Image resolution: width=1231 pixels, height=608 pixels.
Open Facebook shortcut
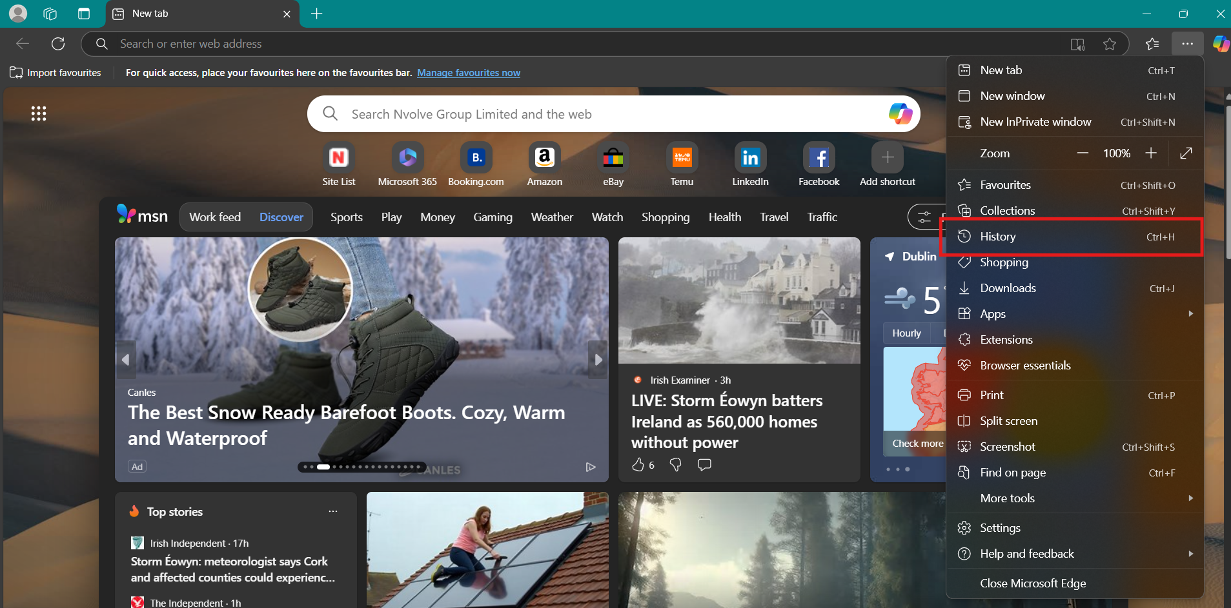pyautogui.click(x=819, y=165)
